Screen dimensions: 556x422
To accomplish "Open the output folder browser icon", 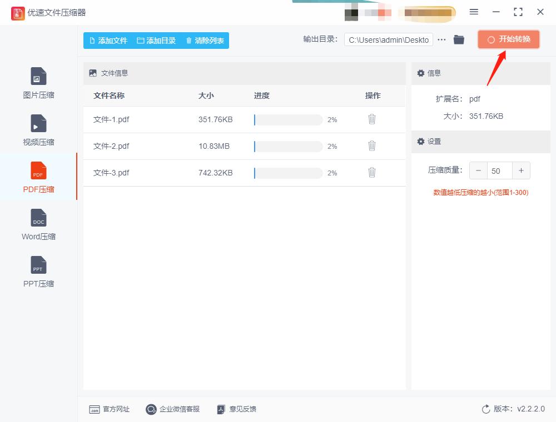I will pos(459,39).
